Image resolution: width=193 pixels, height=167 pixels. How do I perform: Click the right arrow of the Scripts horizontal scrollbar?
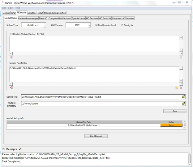coord(181,84)
